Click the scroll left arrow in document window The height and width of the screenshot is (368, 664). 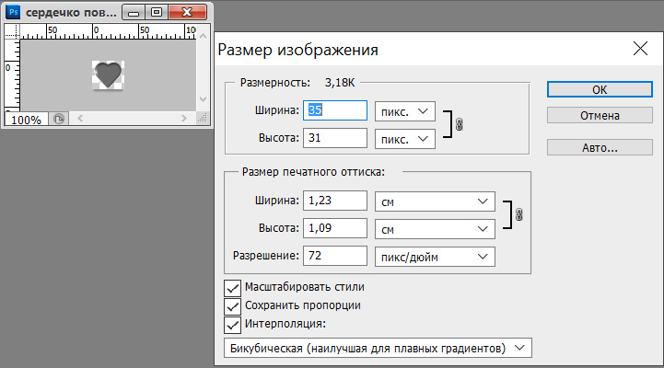[80, 119]
